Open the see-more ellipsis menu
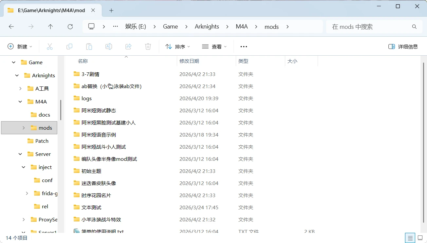 243,46
